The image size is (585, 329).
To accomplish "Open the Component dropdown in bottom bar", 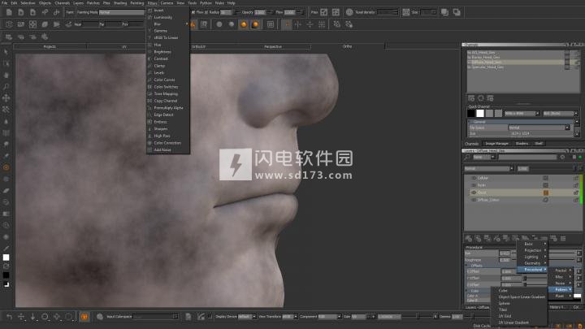I will [x=329, y=317].
